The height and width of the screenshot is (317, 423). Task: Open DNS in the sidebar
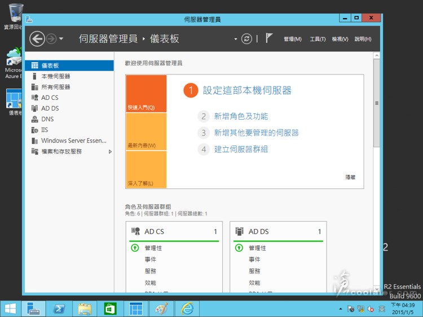[x=69, y=119]
